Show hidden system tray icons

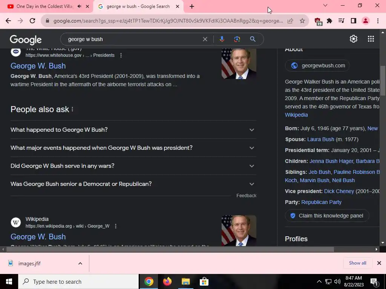(319, 281)
